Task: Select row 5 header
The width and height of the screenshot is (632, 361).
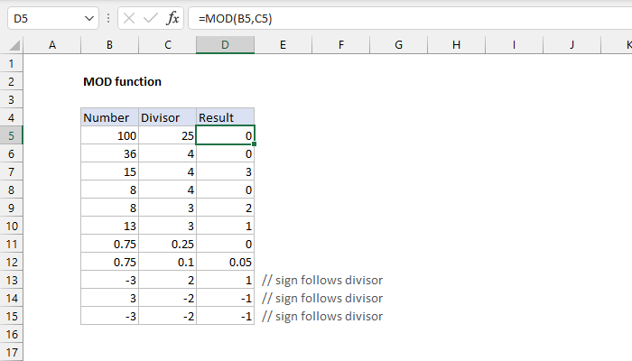Action: click(11, 135)
